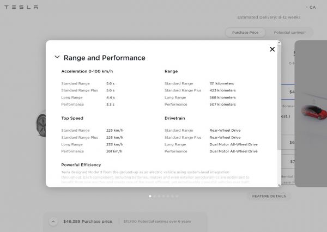Switch to Purchase Price view
The image size is (327, 232).
point(245,33)
